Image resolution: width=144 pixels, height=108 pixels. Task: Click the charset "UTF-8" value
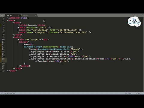(x=42, y=28)
